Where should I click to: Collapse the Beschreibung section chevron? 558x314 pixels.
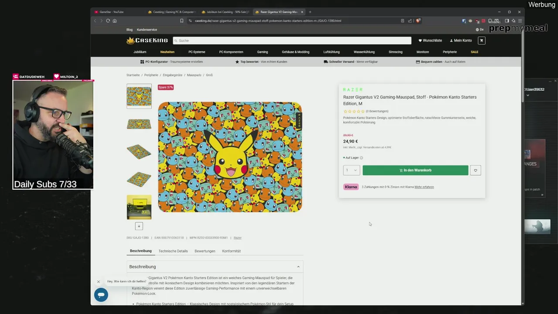298,266
